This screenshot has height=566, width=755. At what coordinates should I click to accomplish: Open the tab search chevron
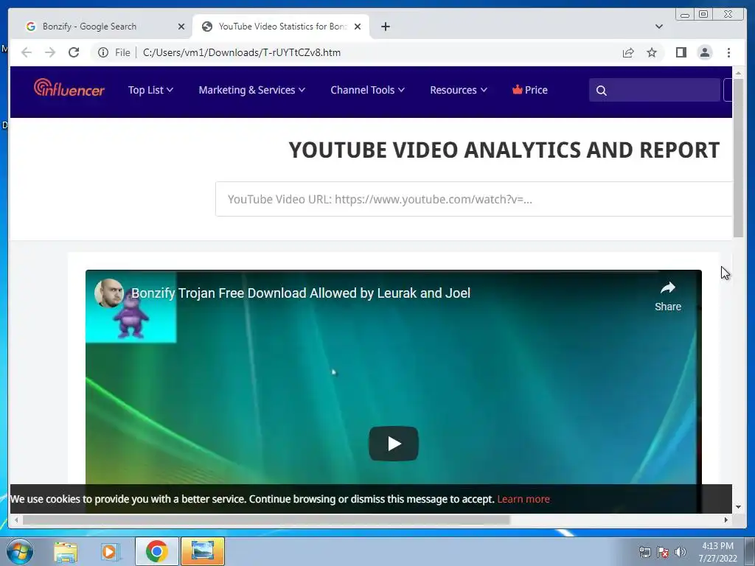pyautogui.click(x=658, y=27)
